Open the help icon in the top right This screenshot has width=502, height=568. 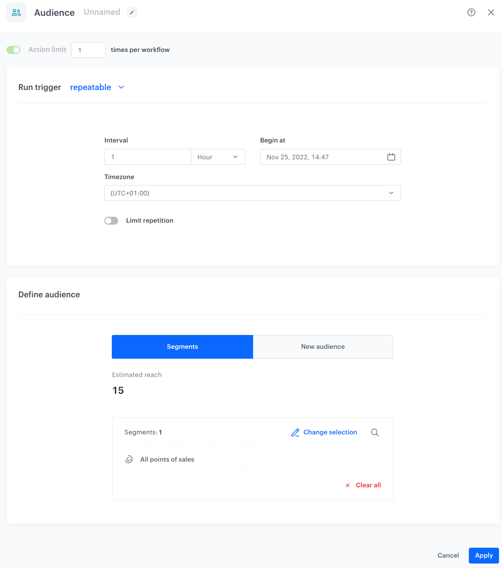(471, 12)
